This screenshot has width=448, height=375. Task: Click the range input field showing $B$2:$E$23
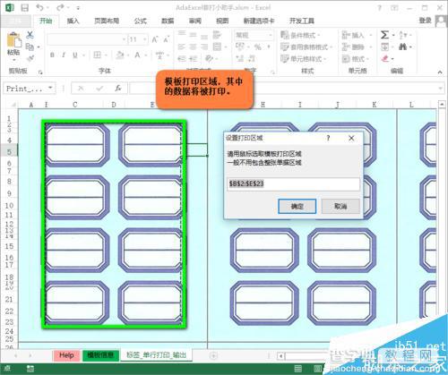pos(293,183)
